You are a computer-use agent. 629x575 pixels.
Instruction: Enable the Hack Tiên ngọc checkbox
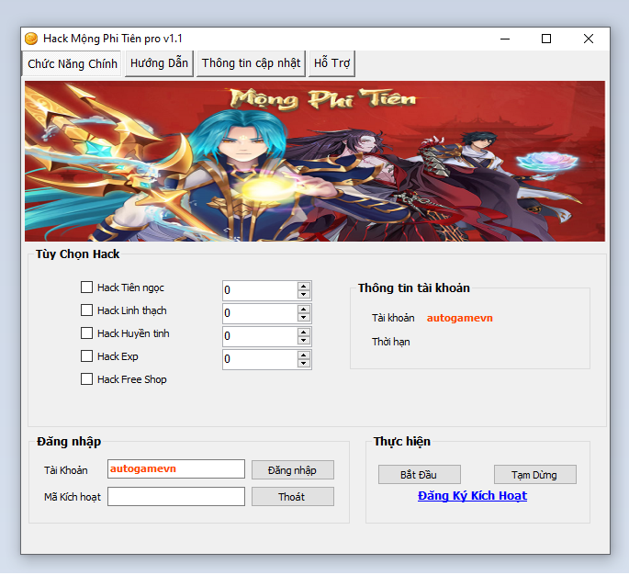pos(87,287)
